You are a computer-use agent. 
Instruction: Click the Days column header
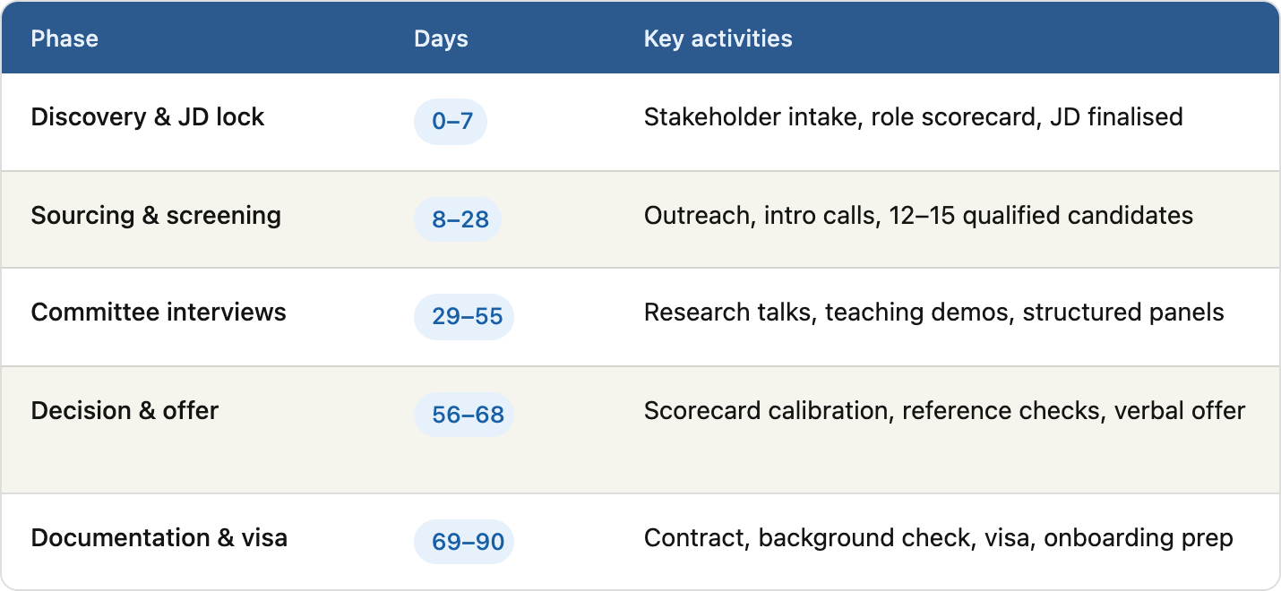click(x=441, y=39)
